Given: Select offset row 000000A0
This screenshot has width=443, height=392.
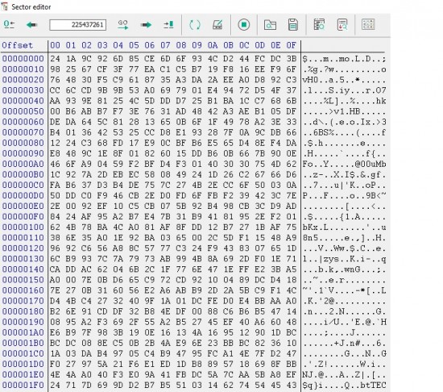Looking at the screenshot, I should (23, 164).
